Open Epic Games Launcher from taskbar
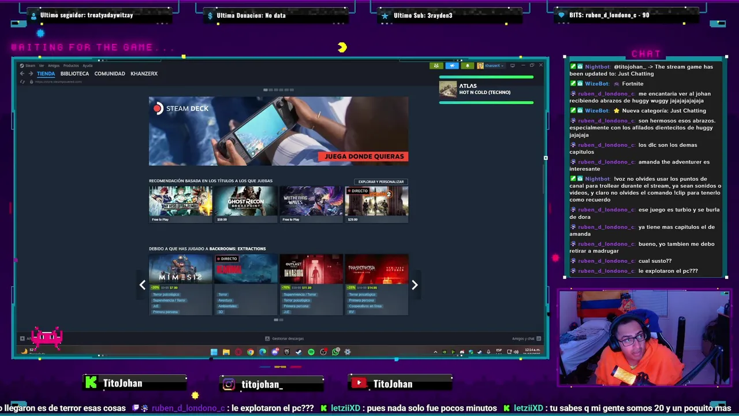 click(x=286, y=352)
